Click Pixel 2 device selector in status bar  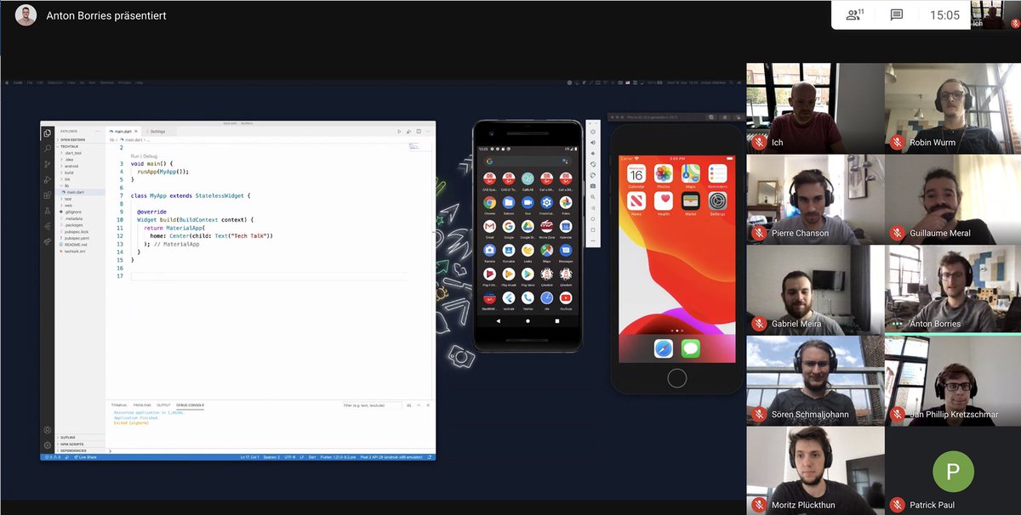tap(391, 457)
